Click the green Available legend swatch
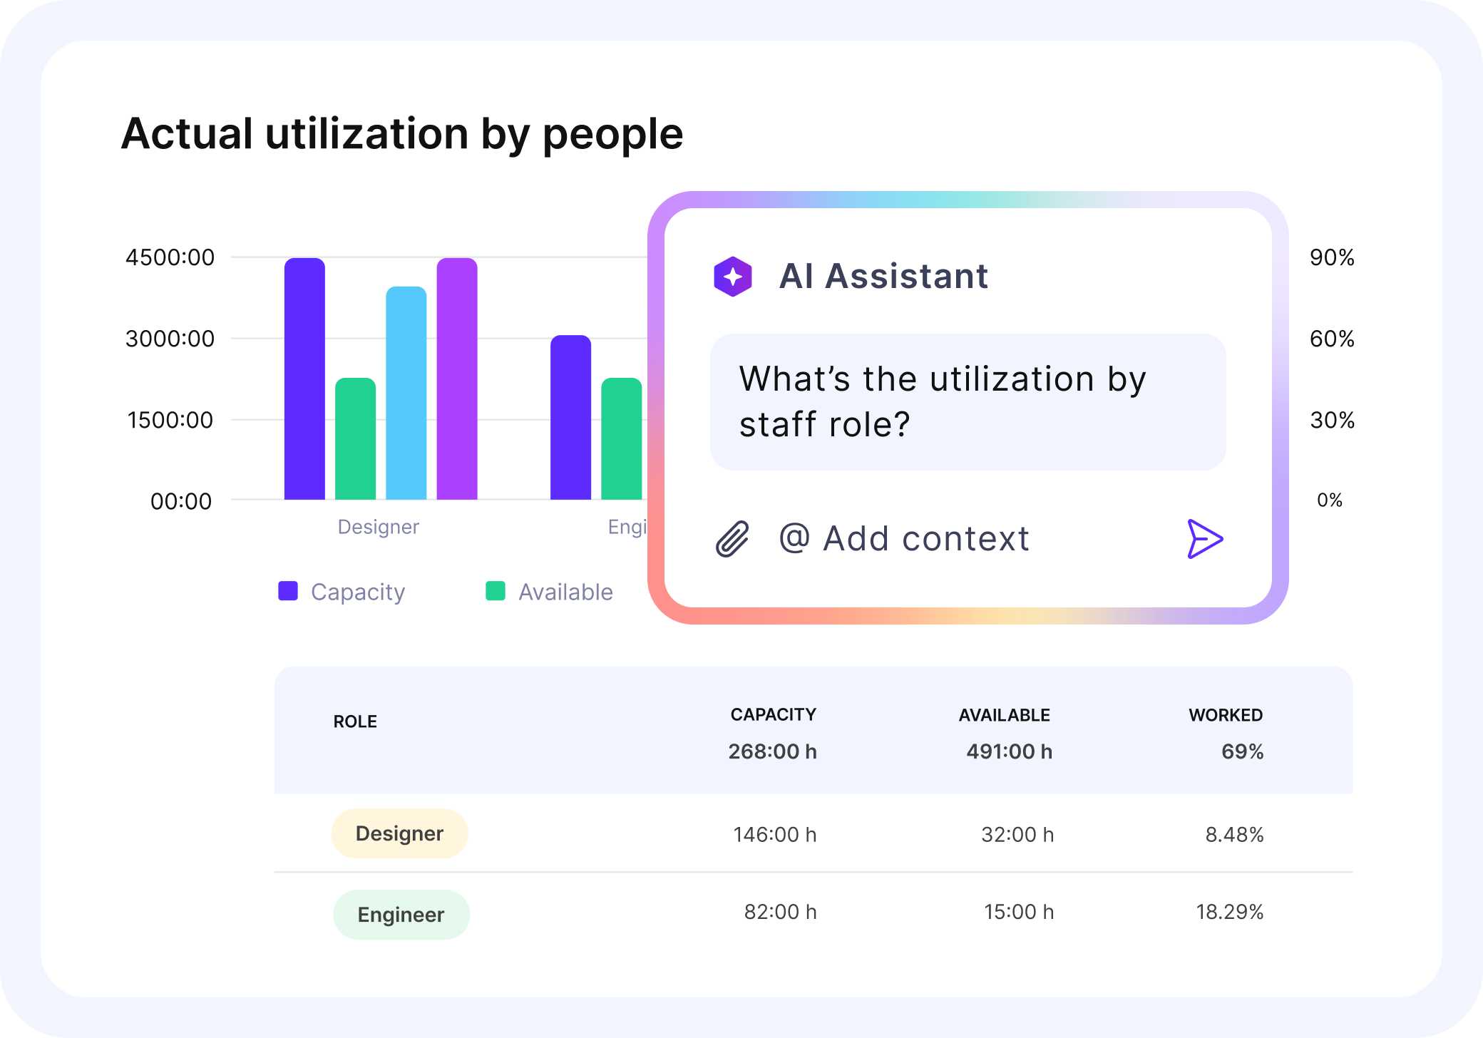This screenshot has width=1483, height=1038. (496, 591)
